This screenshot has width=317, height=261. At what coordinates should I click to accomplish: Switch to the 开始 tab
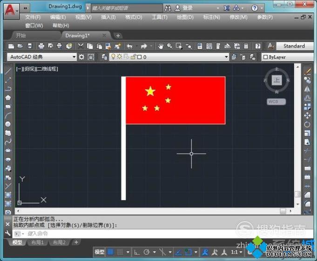(20, 36)
